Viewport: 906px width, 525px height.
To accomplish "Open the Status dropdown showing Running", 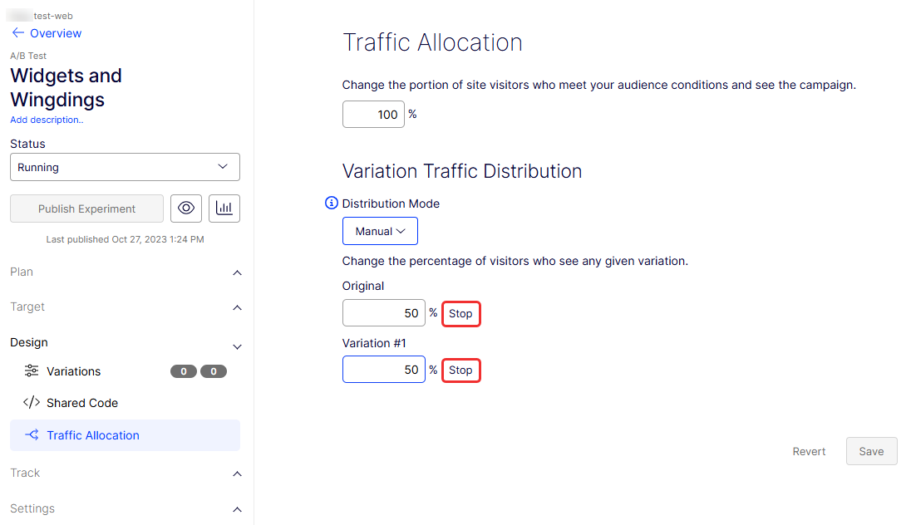I will (x=125, y=167).
